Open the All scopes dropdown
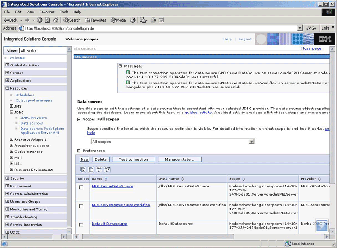 tap(251, 141)
